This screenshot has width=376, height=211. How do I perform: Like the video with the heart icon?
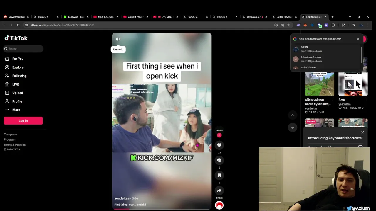point(219,145)
